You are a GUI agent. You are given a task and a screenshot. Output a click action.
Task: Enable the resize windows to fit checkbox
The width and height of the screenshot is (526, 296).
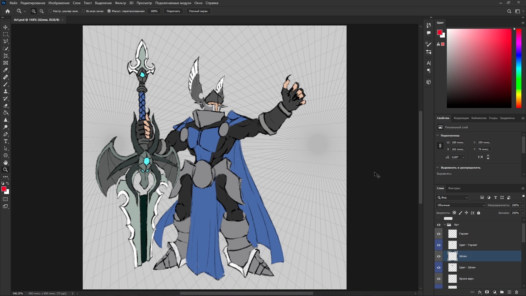tap(50, 11)
